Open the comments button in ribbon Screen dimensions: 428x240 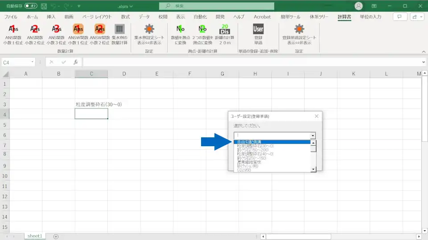click(x=399, y=16)
